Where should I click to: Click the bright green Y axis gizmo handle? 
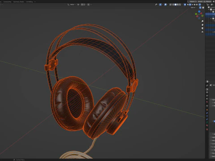click(196, 14)
